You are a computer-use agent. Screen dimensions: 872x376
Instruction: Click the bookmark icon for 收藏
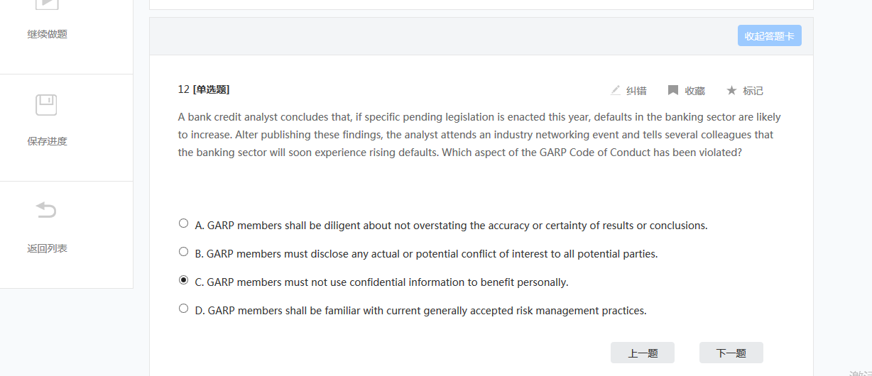[x=673, y=90]
